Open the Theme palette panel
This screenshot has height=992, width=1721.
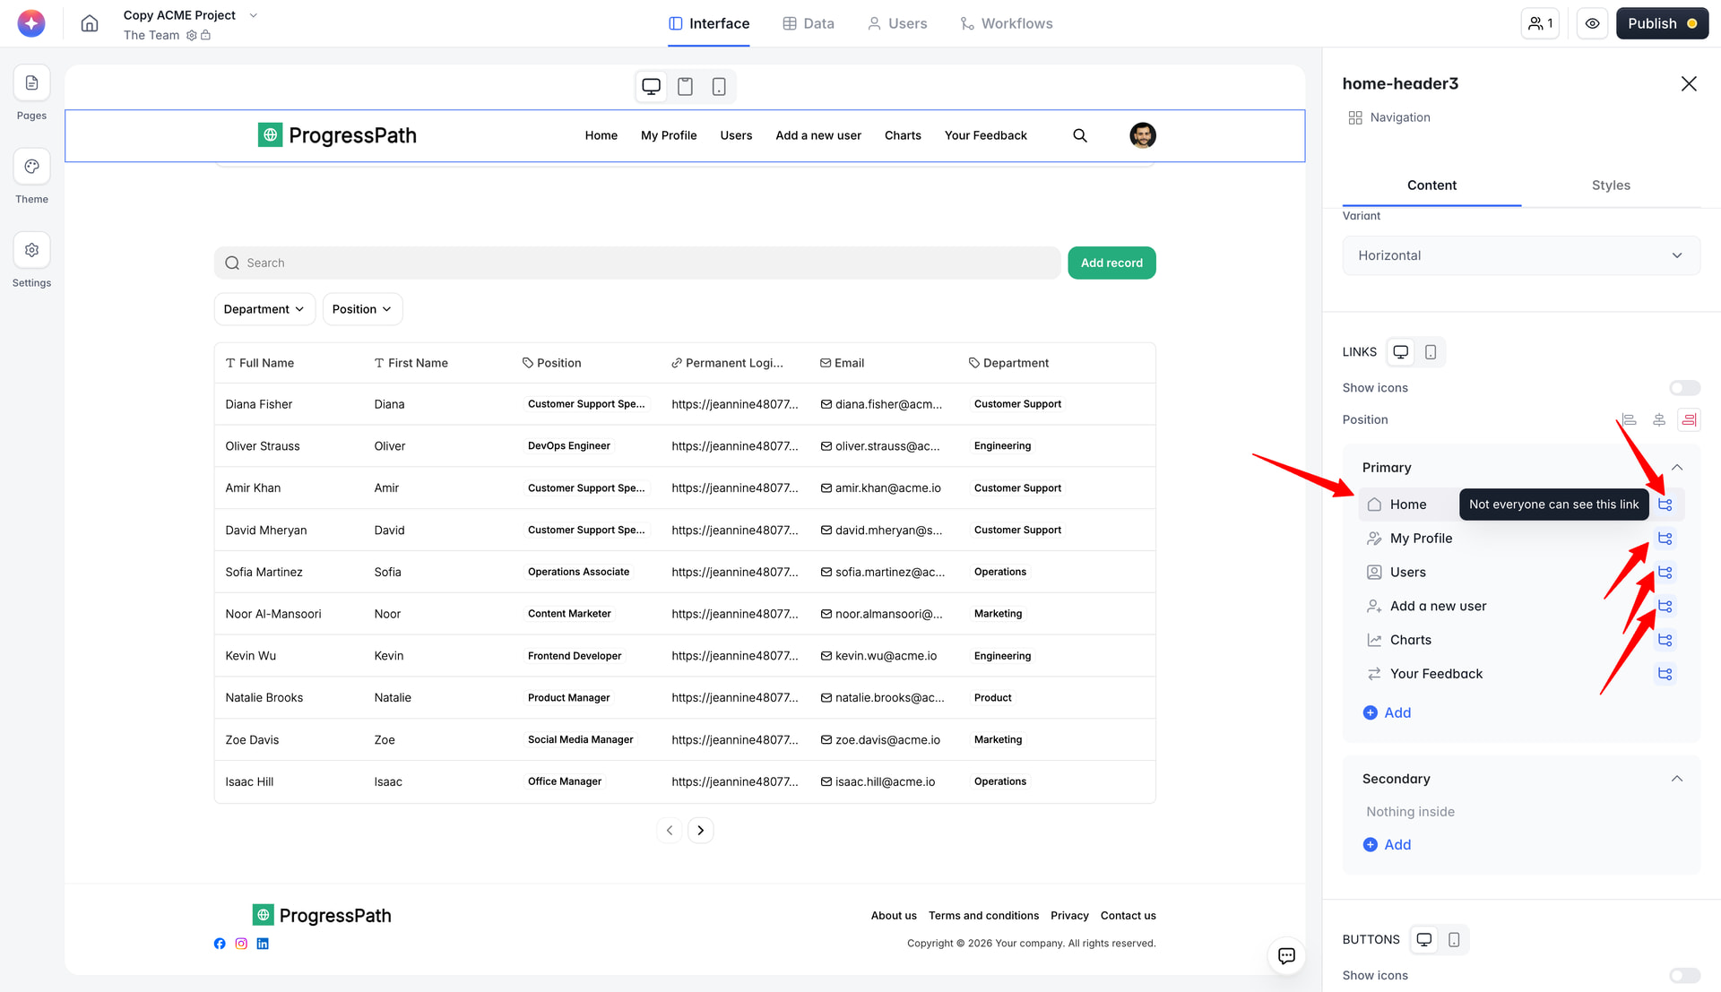(31, 167)
